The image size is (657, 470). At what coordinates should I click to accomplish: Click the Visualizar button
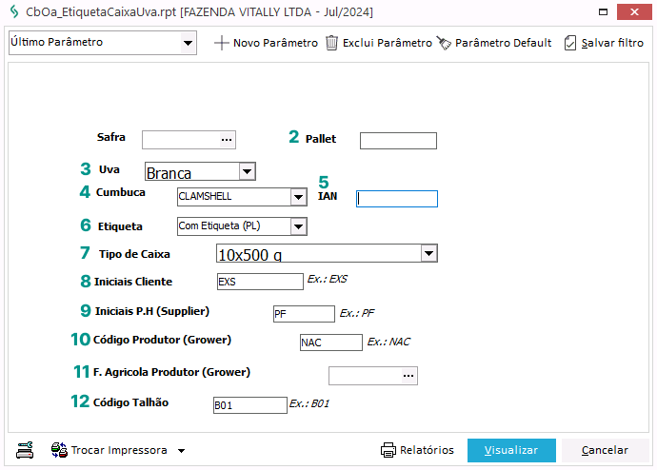(x=511, y=450)
